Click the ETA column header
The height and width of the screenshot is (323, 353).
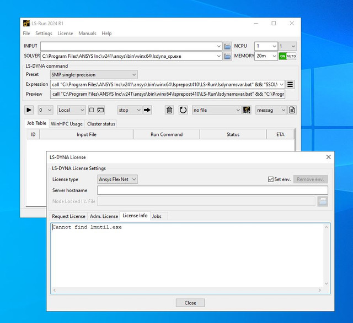point(280,135)
